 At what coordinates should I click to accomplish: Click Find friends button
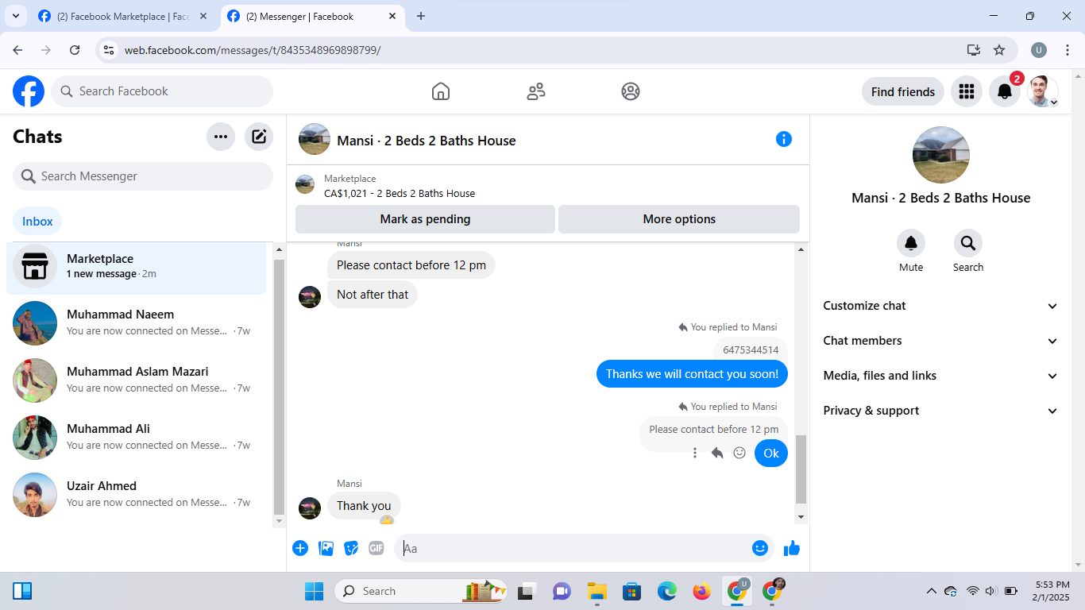(x=903, y=91)
